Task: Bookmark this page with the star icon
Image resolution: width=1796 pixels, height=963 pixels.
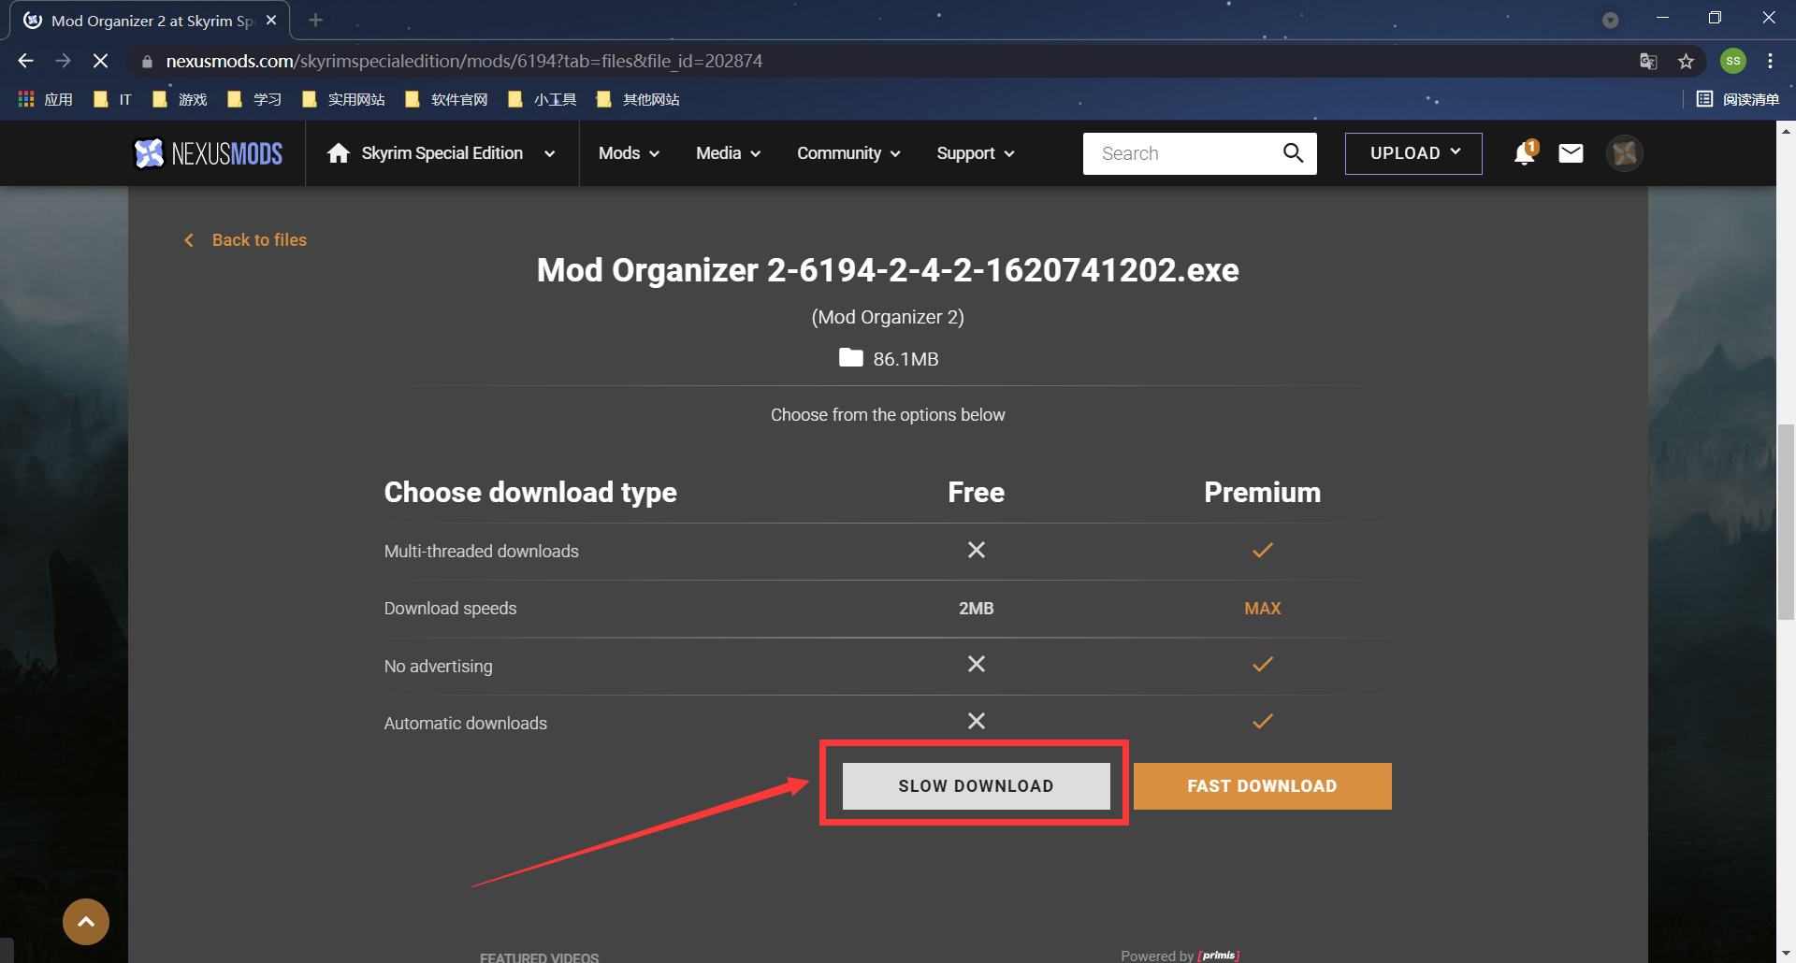Action: tap(1687, 61)
